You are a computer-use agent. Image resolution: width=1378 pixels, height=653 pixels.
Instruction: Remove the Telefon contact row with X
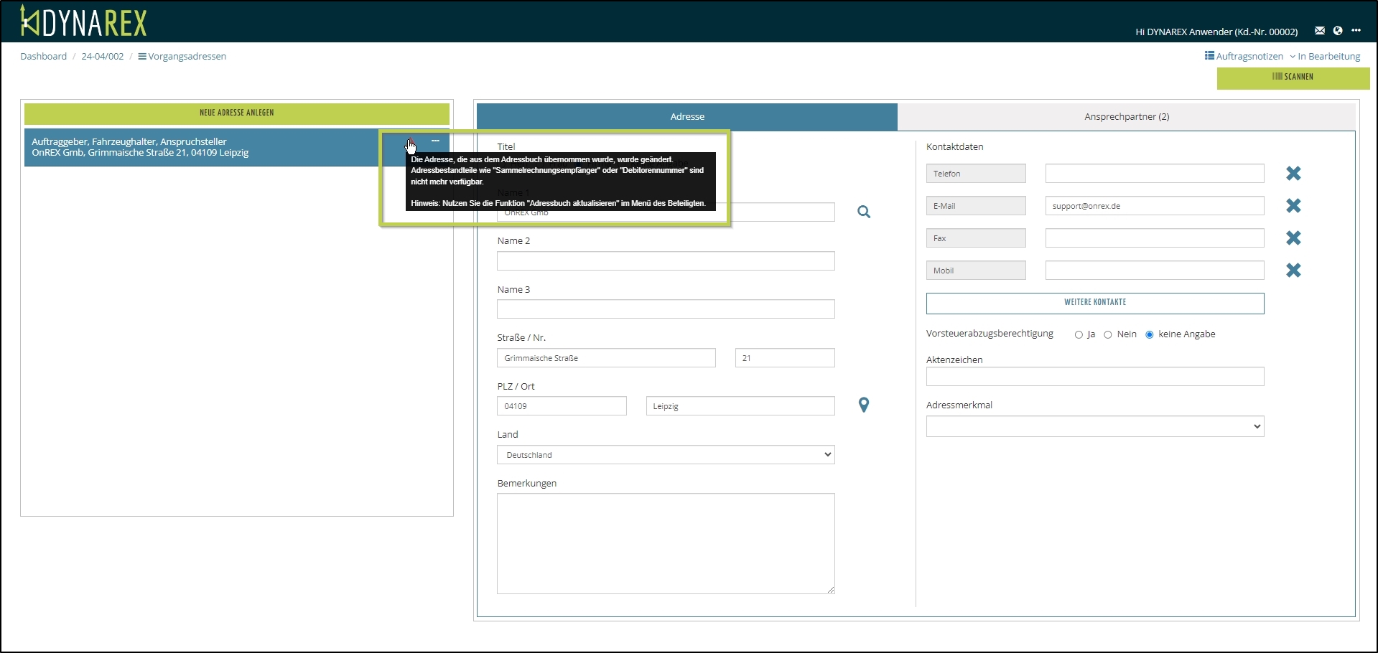1293,174
